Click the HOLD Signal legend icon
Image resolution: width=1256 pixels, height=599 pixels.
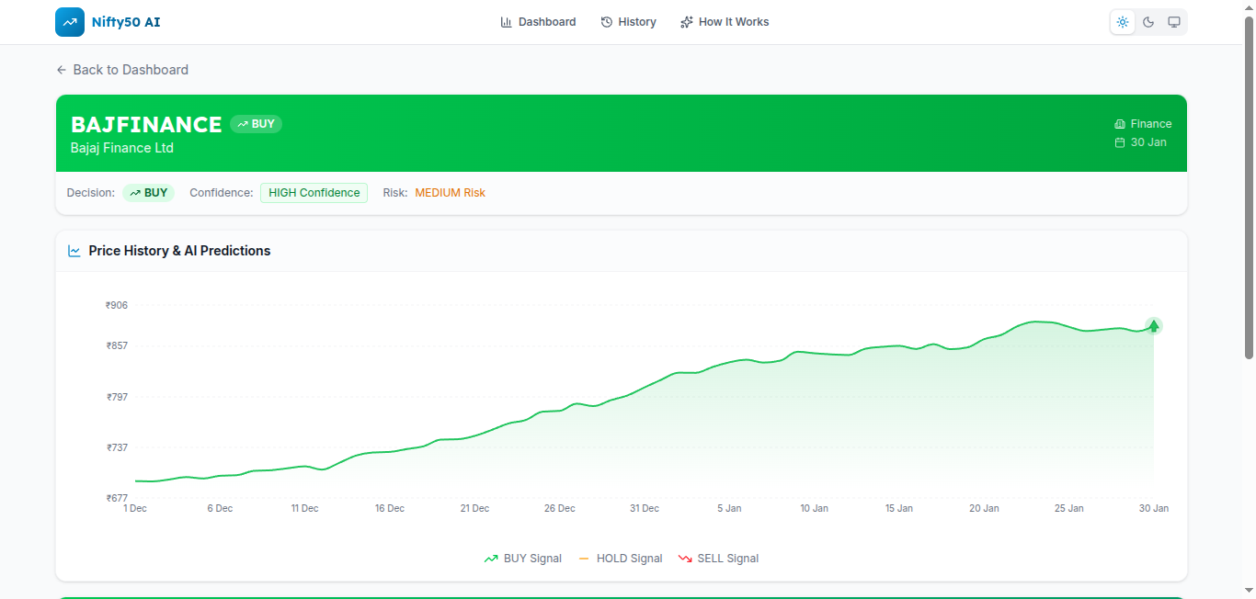pyautogui.click(x=584, y=559)
